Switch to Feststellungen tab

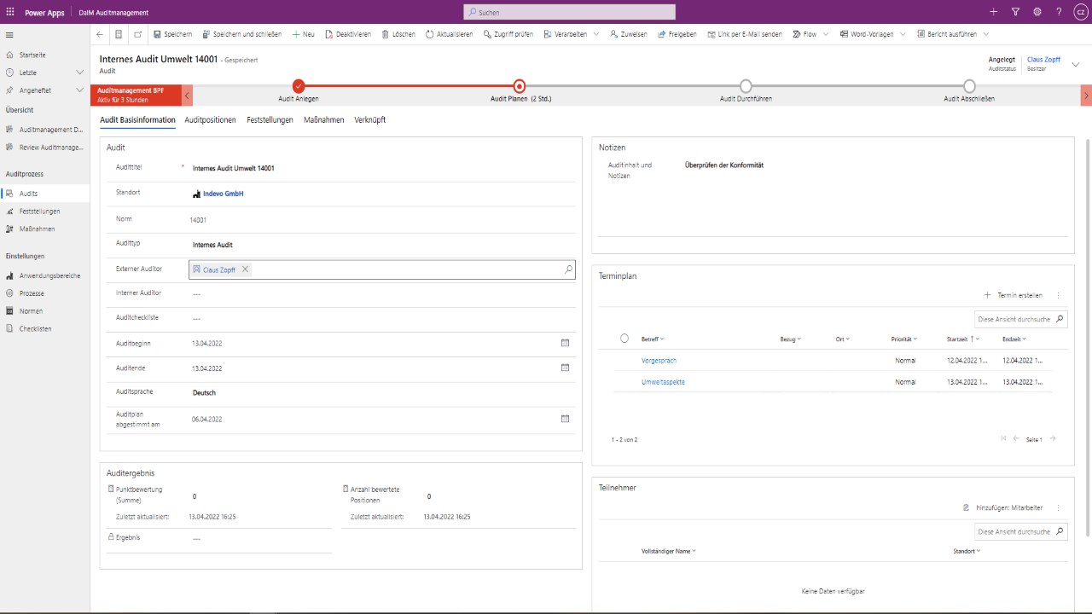[x=270, y=120]
